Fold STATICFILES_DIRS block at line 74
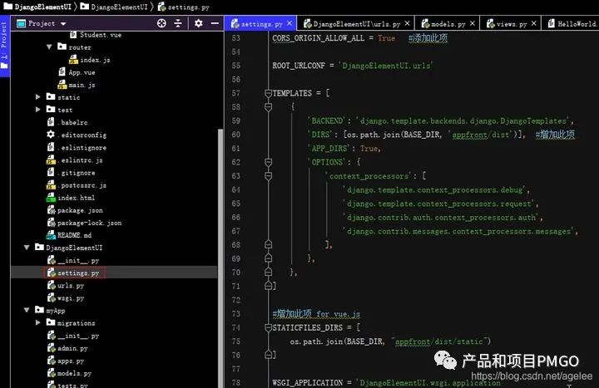 coord(269,327)
